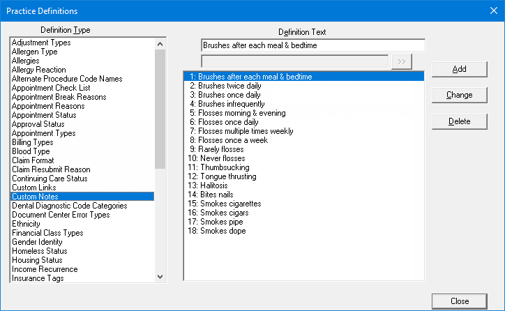Select '2: Brushes twice daily' entry

[225, 86]
